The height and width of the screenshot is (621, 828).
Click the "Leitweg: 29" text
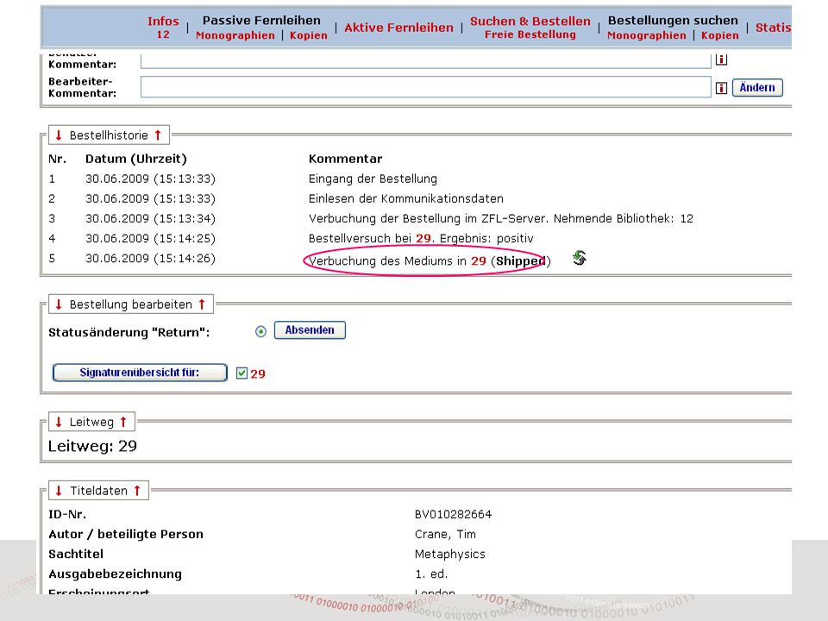pos(92,446)
